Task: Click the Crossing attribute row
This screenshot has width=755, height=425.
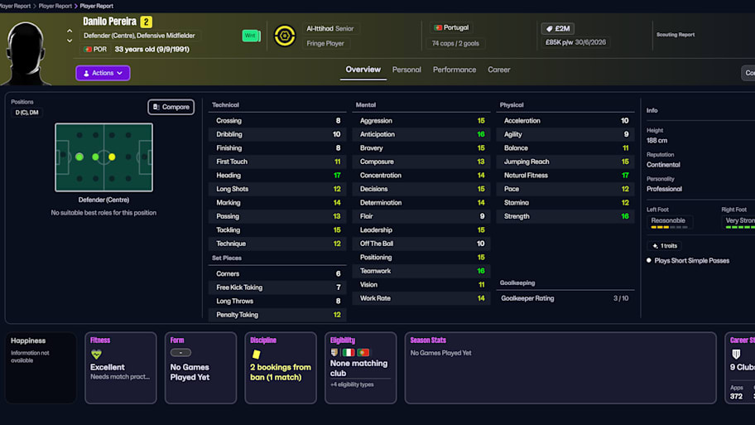Action: (277, 121)
